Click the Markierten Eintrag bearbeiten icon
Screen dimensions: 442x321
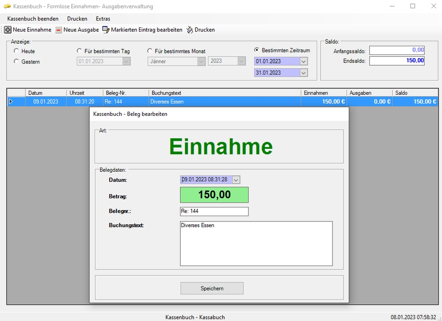pos(106,30)
